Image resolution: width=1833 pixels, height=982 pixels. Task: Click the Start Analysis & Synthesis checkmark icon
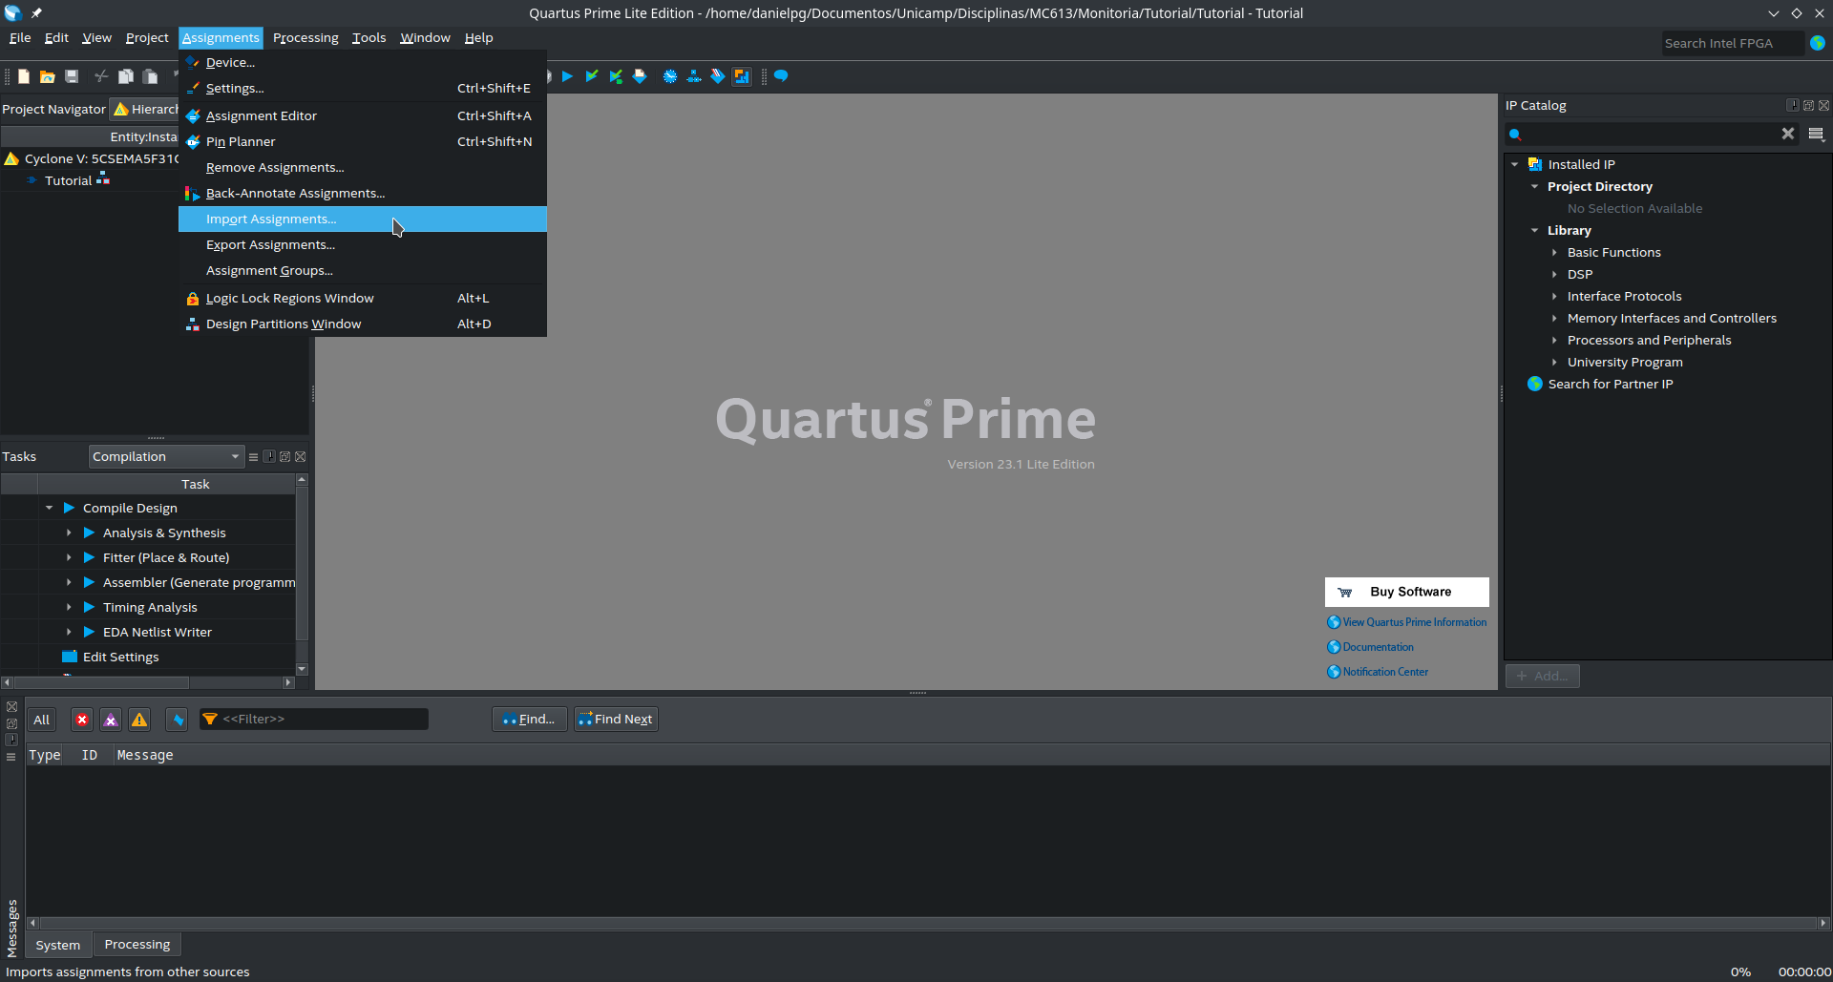coord(592,76)
